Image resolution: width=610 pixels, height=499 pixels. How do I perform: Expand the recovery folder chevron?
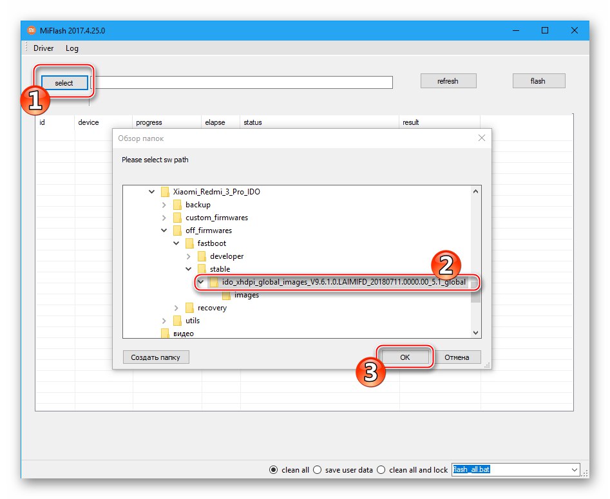[176, 308]
